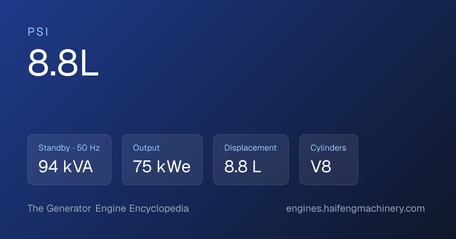
Task: Open the Cylinders stat card
Action: click(x=329, y=160)
